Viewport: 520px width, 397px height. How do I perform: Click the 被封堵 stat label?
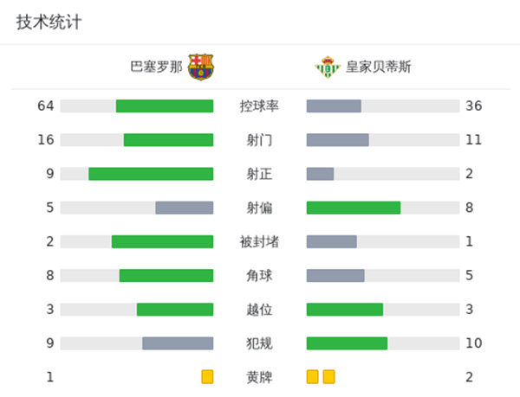(259, 241)
